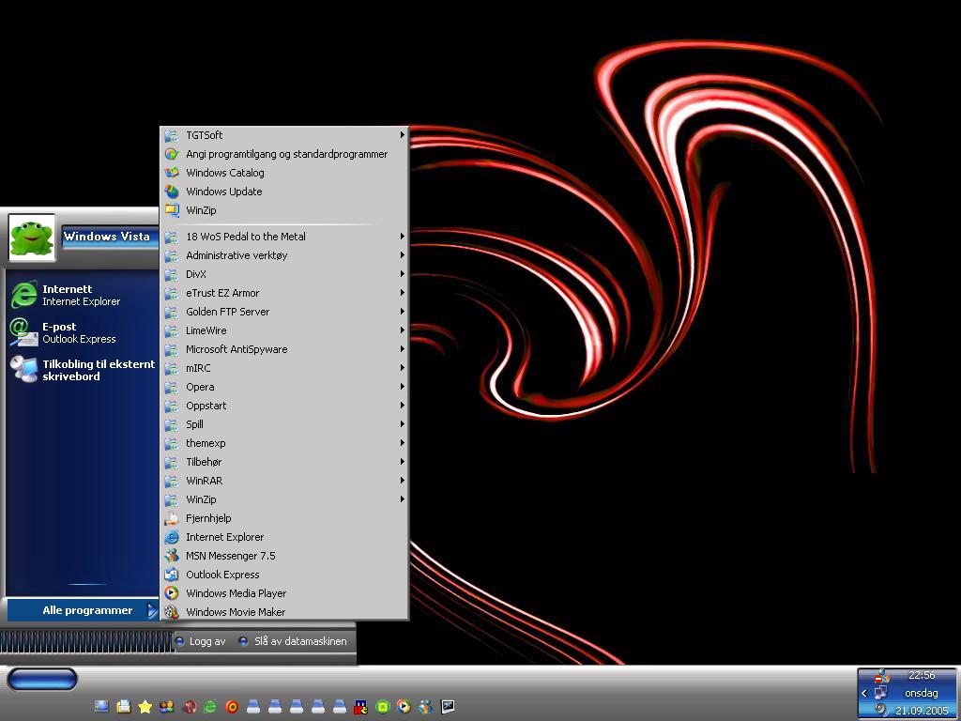961x721 pixels.
Task: Expand Golden FTP Server submenu
Action: [x=283, y=312]
